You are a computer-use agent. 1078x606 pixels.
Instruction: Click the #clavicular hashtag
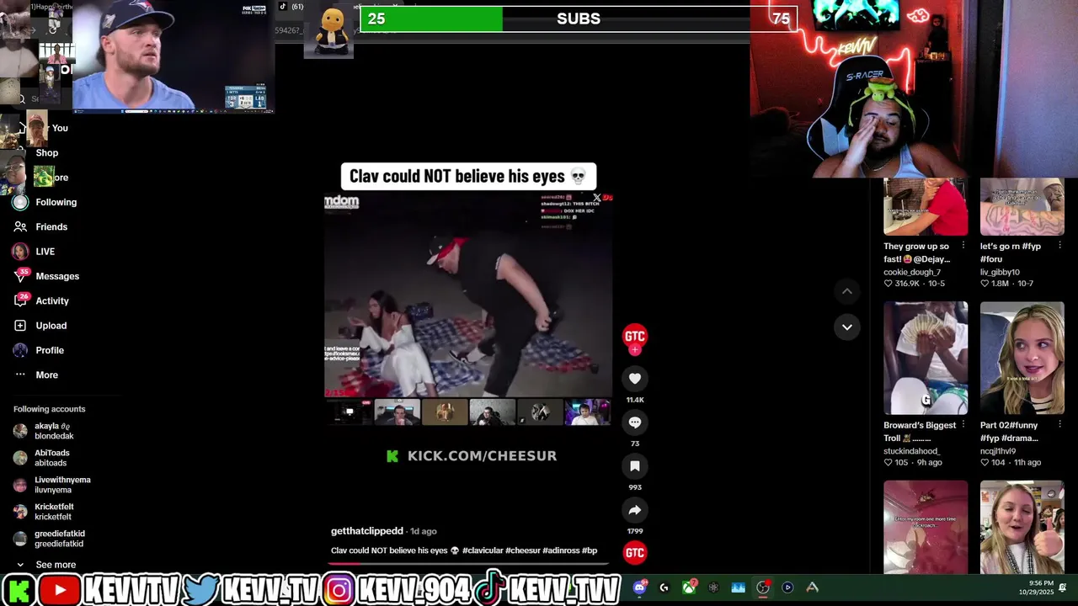point(482,550)
